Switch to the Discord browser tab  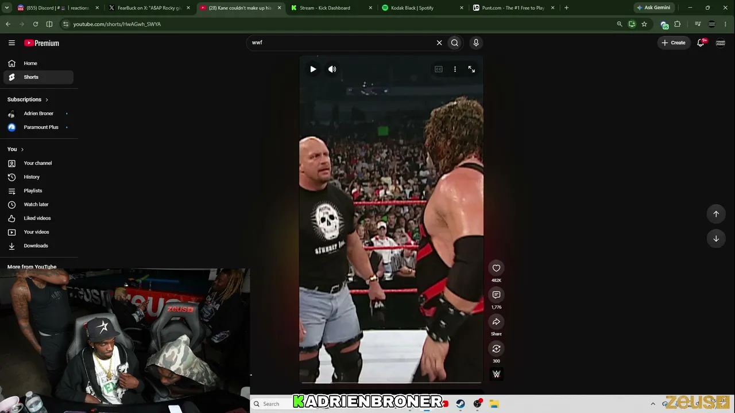pos(57,8)
